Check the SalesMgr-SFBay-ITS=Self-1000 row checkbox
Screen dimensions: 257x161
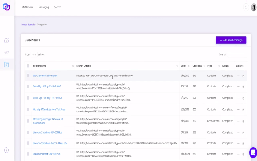pyautogui.click(x=28, y=86)
